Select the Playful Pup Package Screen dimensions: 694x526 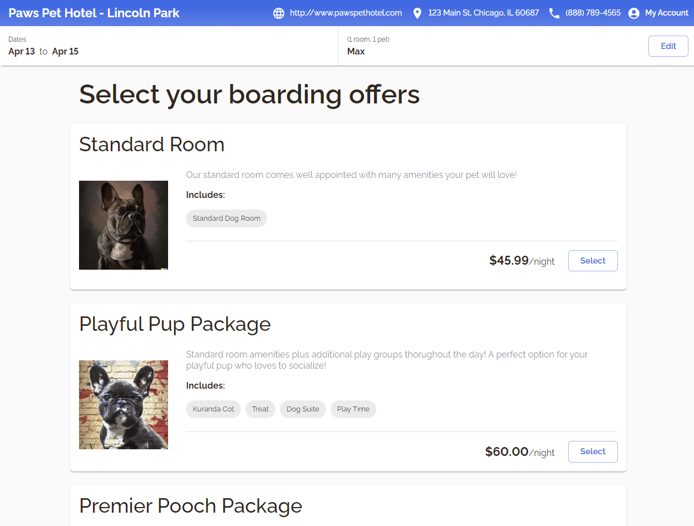[x=593, y=451]
